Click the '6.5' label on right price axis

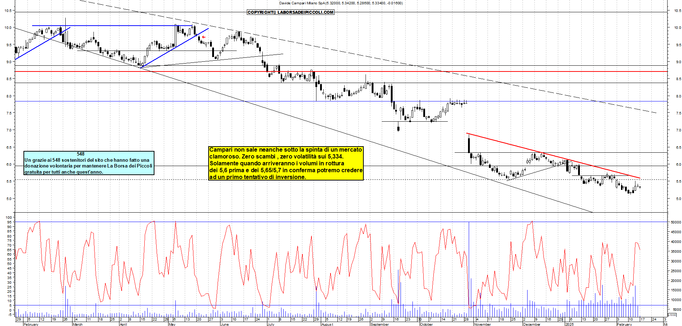[679, 148]
